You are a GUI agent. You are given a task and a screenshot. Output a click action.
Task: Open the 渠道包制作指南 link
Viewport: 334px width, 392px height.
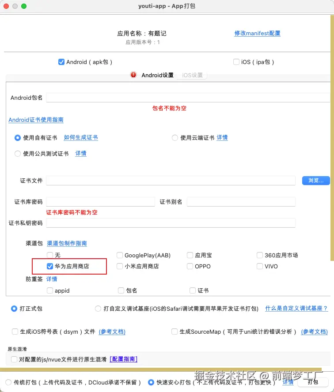(x=67, y=243)
